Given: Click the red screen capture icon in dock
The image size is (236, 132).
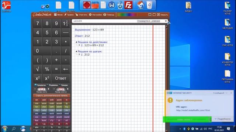Looking at the screenshot, I should point(87,5).
